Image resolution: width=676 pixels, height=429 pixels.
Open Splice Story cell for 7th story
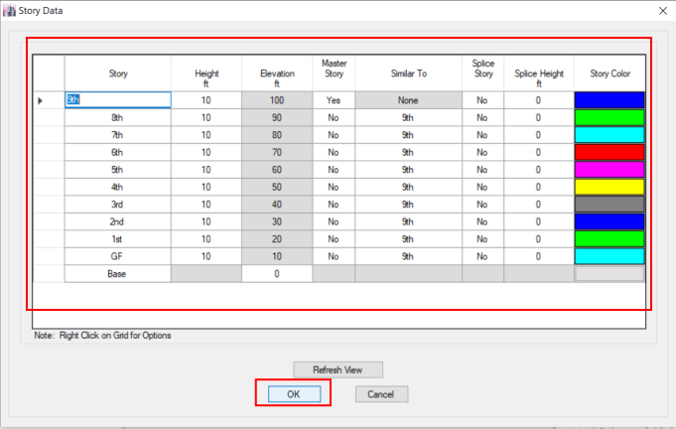482,135
